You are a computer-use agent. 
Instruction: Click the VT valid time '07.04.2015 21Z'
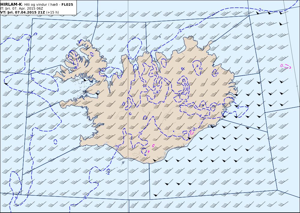coord(30,12)
